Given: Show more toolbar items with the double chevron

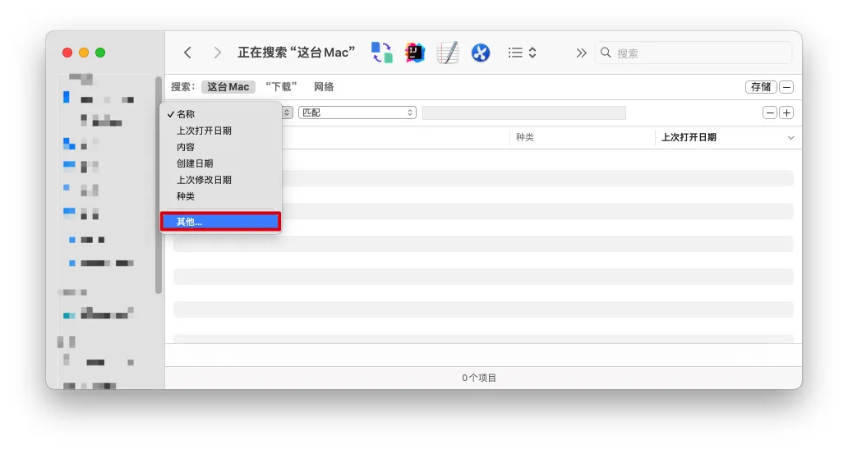Looking at the screenshot, I should tap(581, 53).
